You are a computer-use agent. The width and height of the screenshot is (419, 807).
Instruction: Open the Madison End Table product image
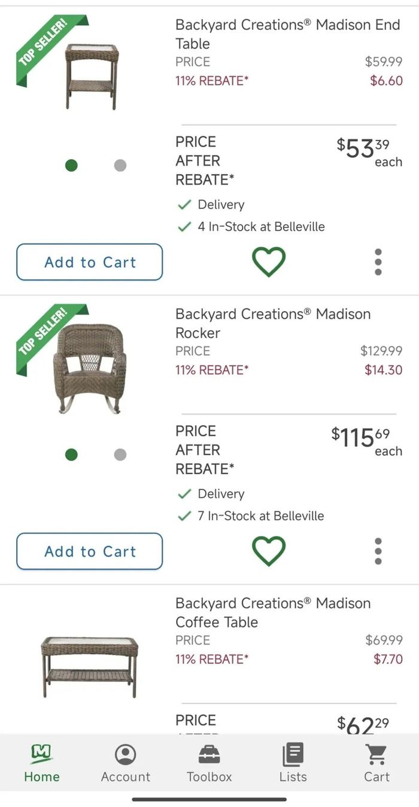(x=92, y=76)
